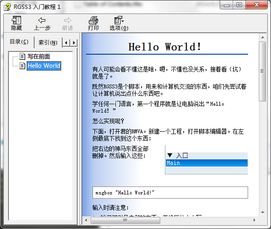The height and width of the screenshot is (229, 271).
Task: Click the Hello World! page heading
Action: (x=164, y=47)
